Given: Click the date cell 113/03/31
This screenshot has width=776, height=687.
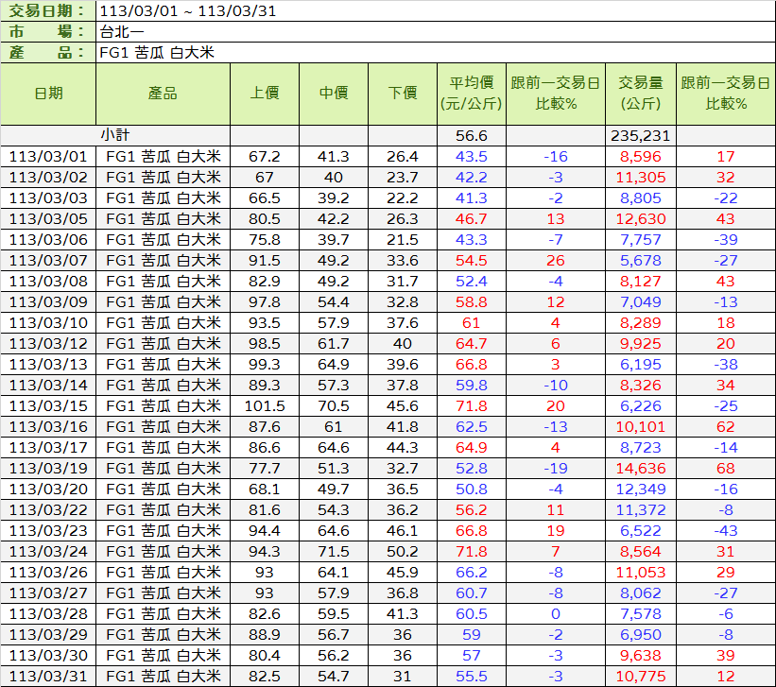Looking at the screenshot, I should 48,677.
